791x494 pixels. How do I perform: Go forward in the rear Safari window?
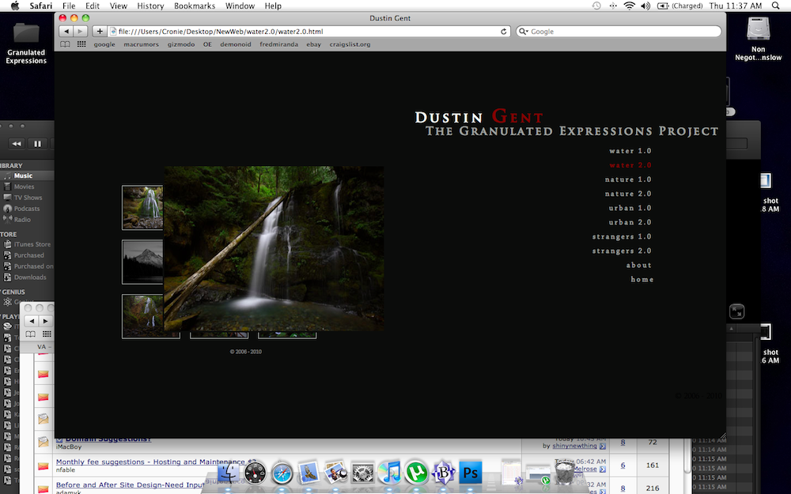[45, 321]
